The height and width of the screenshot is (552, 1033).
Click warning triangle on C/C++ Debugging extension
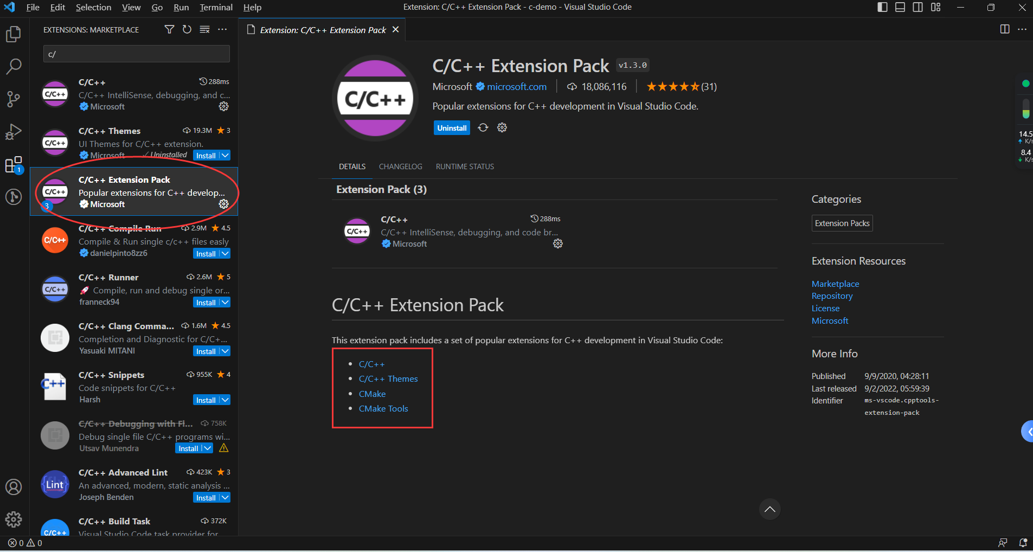click(224, 448)
